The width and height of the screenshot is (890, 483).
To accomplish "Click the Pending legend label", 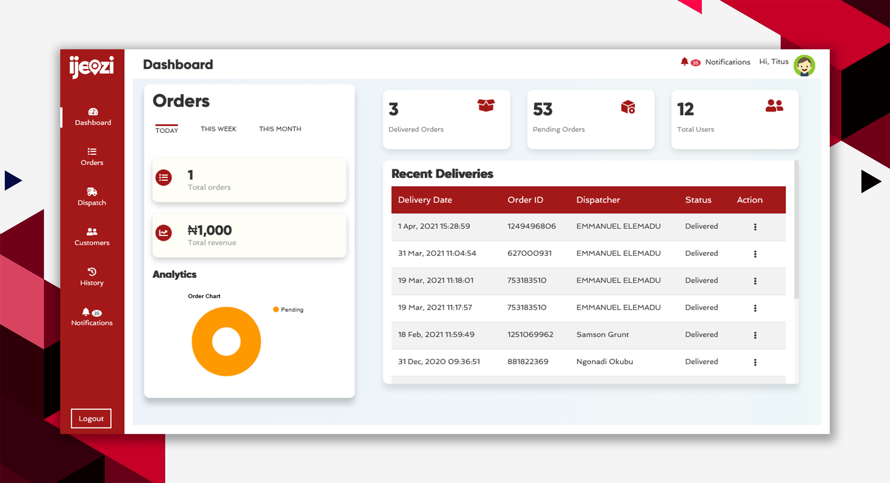I will 292,309.
